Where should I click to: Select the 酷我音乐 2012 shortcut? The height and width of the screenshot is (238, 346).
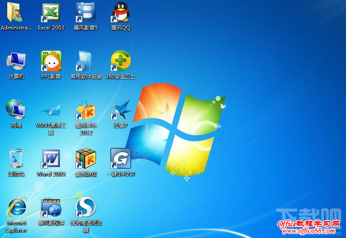pyautogui.click(x=86, y=110)
